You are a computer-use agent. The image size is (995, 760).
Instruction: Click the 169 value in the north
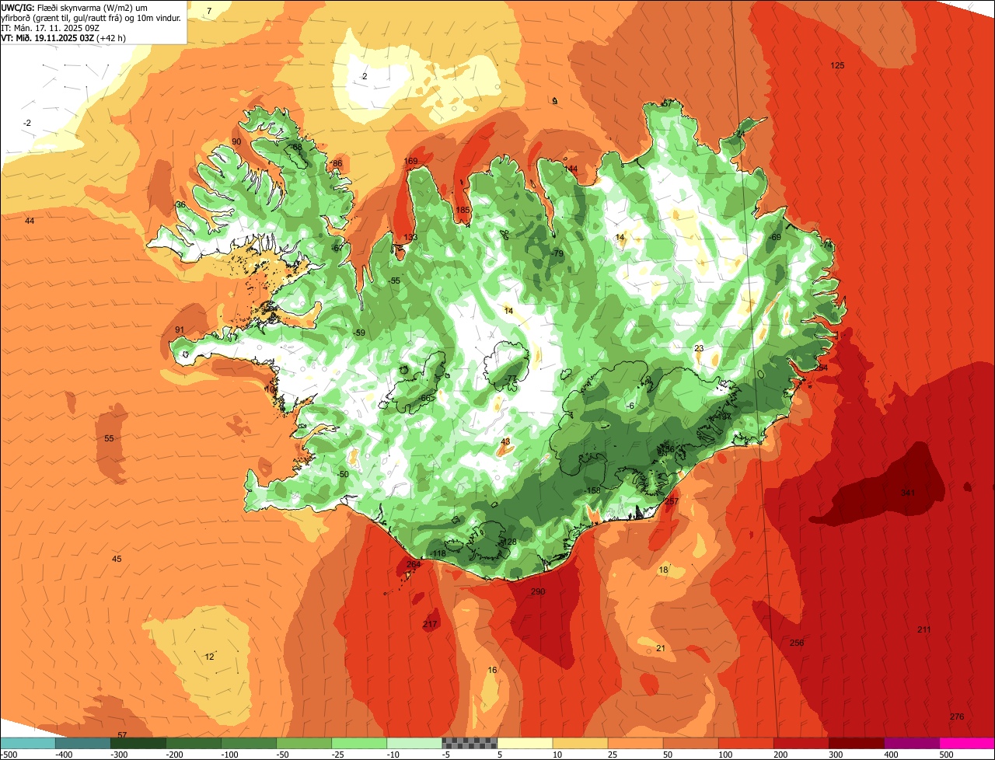tap(410, 162)
